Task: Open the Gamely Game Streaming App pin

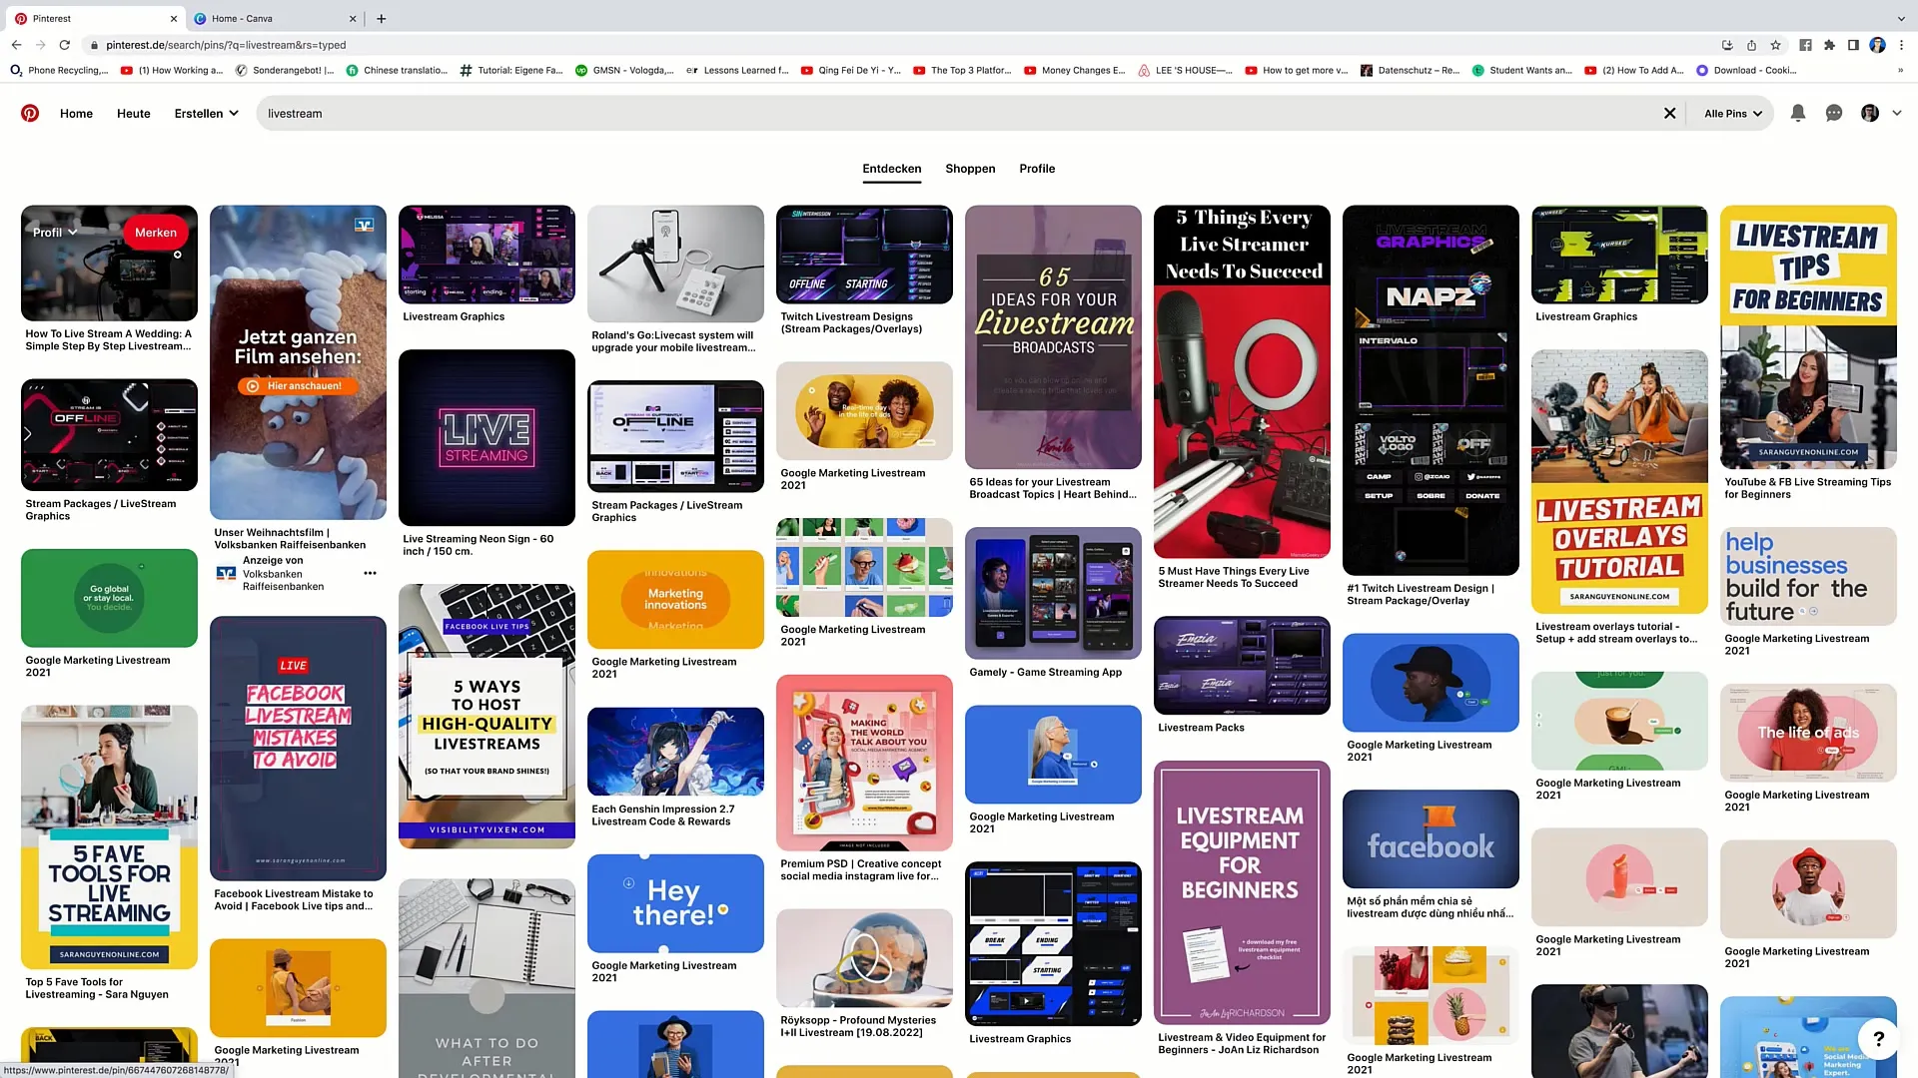Action: (1053, 593)
